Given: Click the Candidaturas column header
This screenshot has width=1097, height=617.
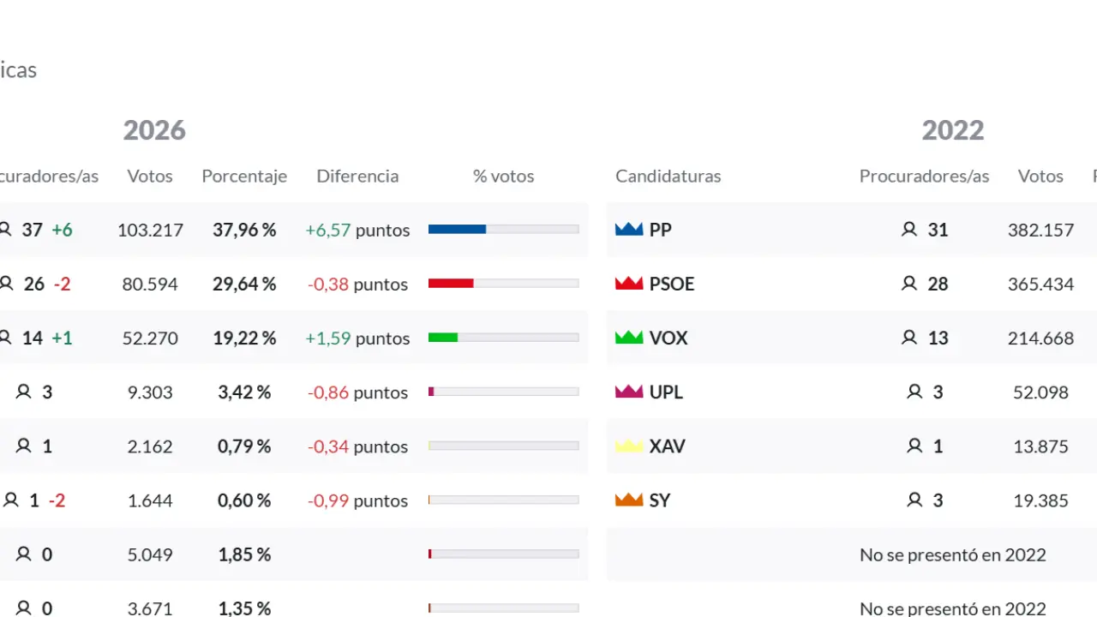Looking at the screenshot, I should [668, 176].
